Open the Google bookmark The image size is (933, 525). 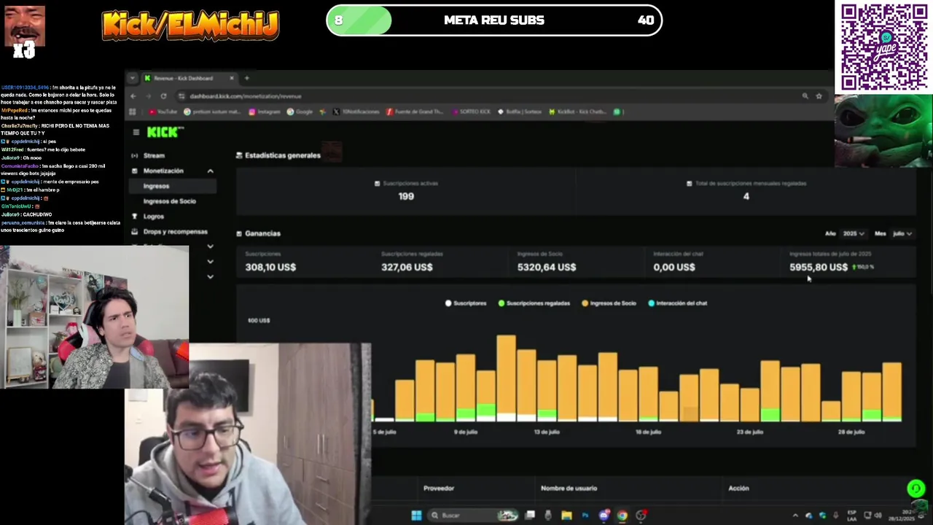(300, 112)
